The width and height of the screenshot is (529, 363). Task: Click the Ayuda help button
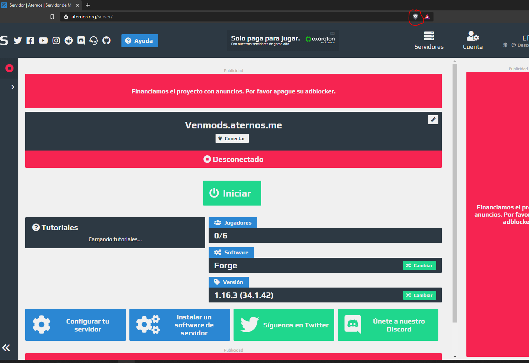140,40
